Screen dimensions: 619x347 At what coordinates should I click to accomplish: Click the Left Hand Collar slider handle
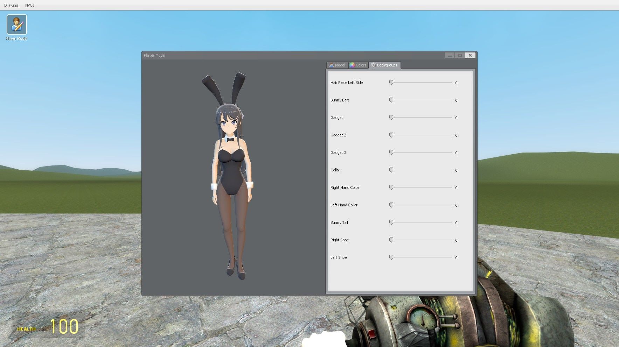(391, 205)
